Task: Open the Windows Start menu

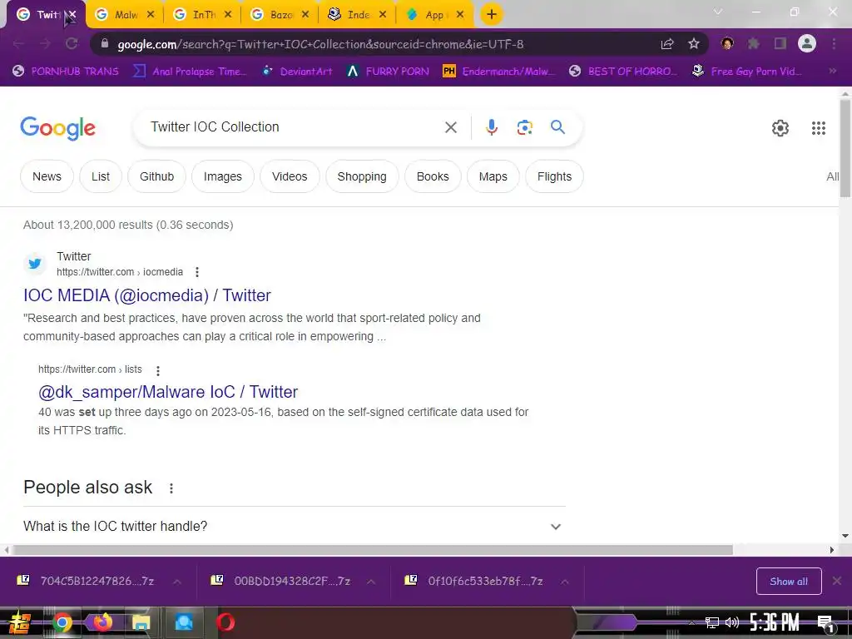Action: click(20, 622)
